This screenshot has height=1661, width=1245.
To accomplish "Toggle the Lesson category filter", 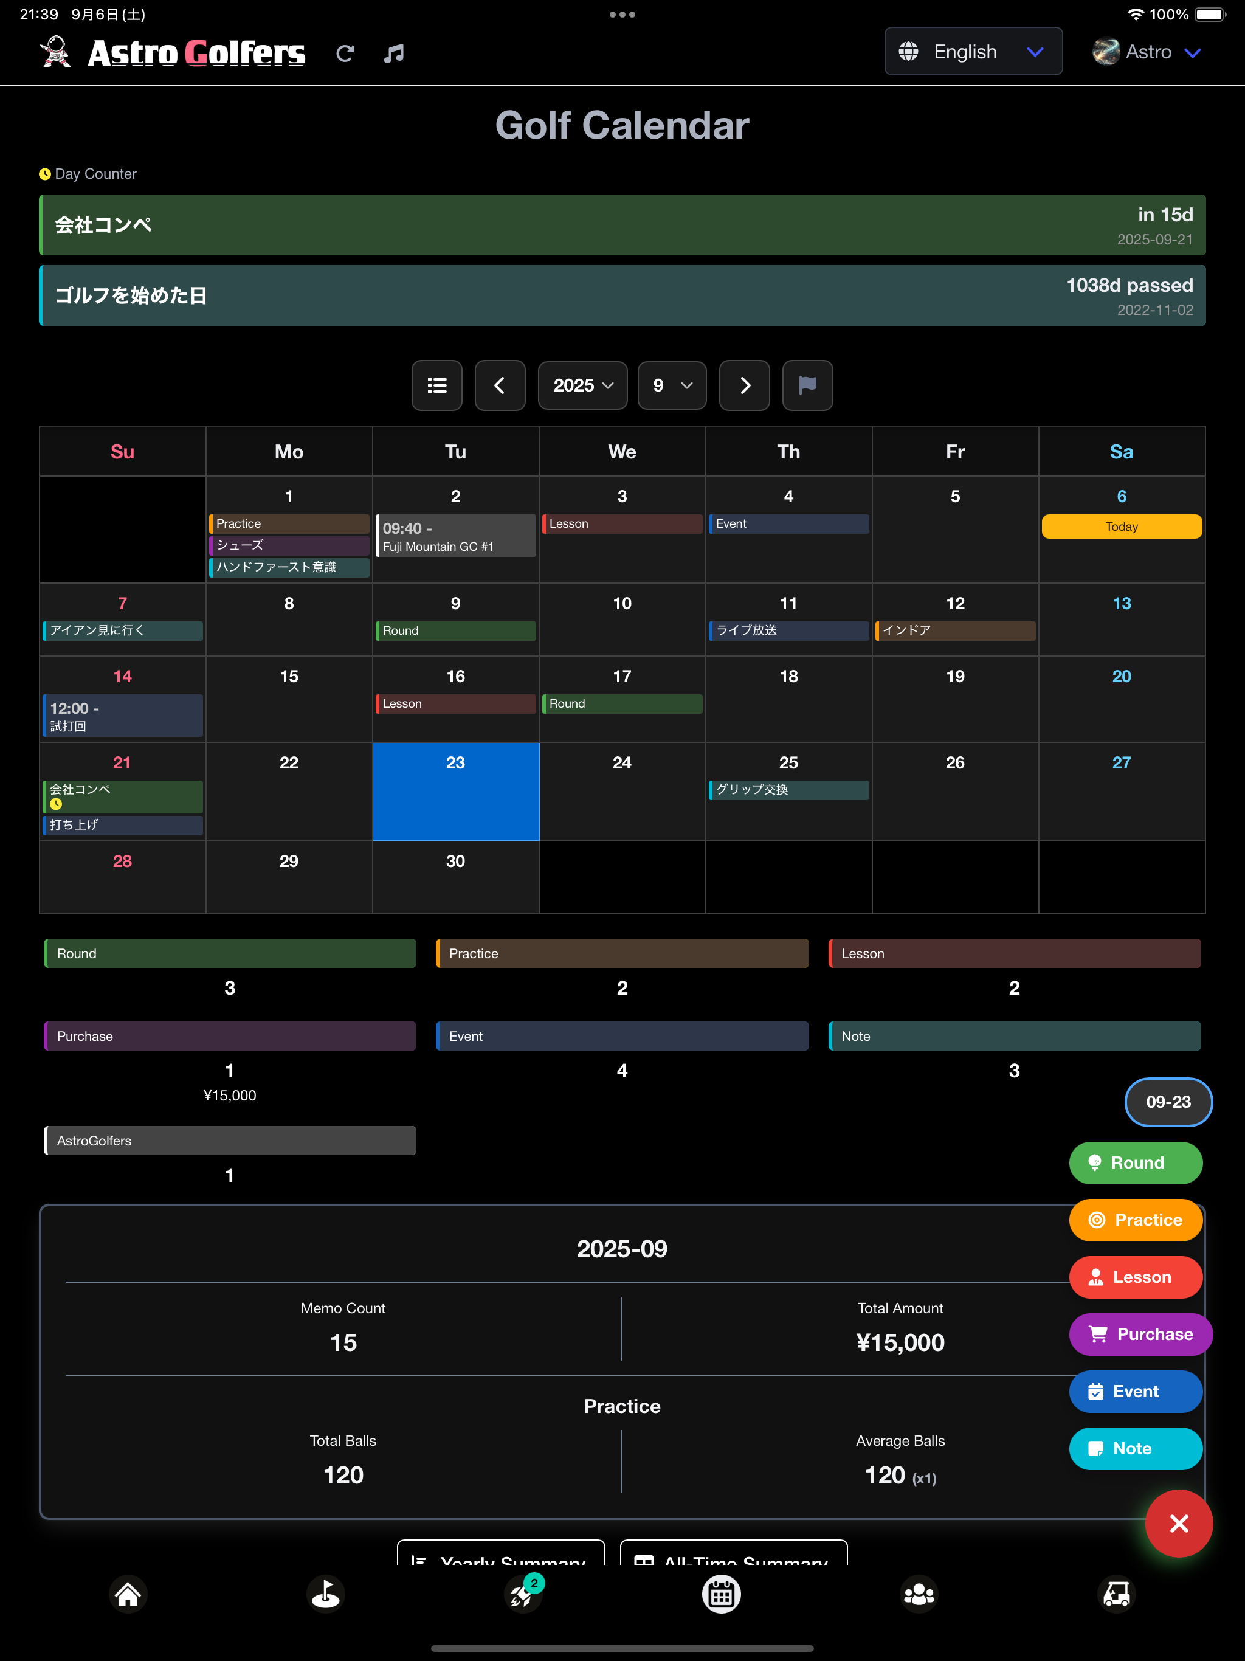I will [1015, 954].
